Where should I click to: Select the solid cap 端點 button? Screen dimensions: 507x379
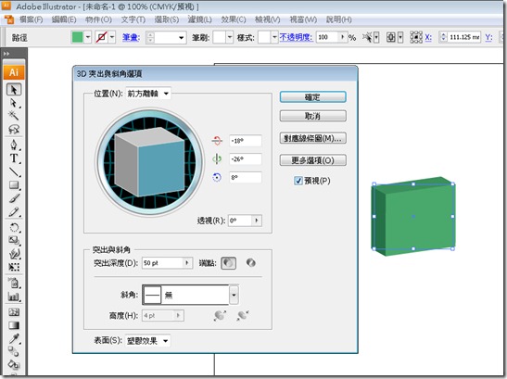[228, 263]
